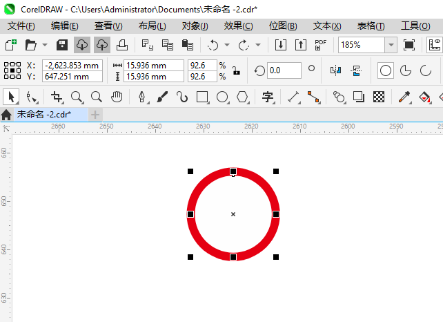Select the Pie shape mode
The width and height of the screenshot is (443, 322).
(x=406, y=70)
